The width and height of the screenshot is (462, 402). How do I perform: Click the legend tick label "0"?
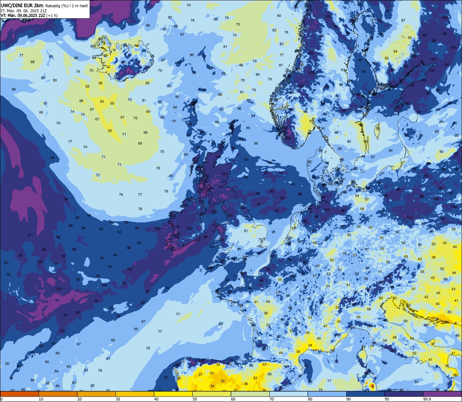[1, 399]
